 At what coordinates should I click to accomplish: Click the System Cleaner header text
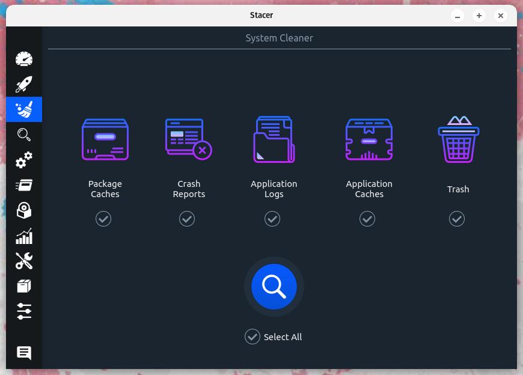[x=279, y=38]
